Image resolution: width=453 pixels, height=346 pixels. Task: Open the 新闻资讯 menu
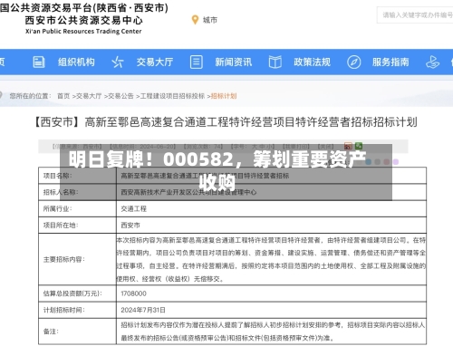pos(234,62)
